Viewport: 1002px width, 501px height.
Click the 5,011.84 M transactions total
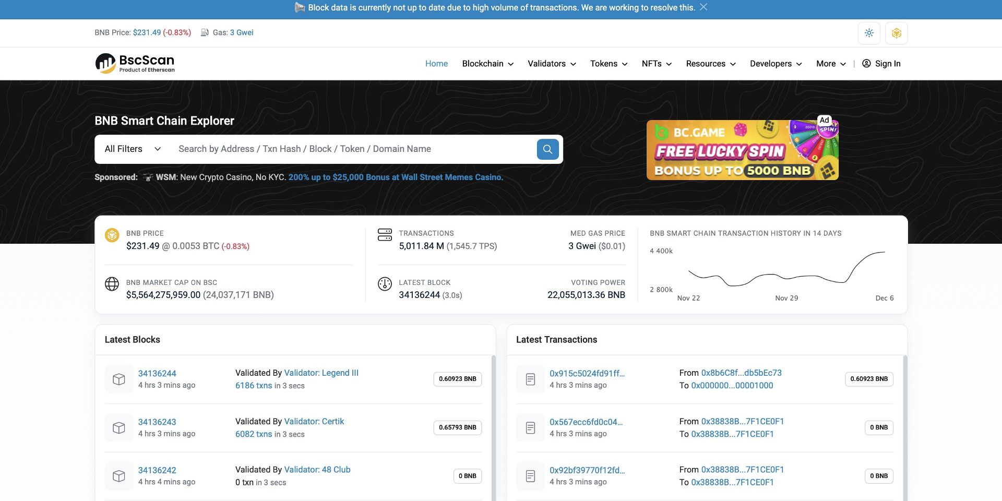[422, 246]
